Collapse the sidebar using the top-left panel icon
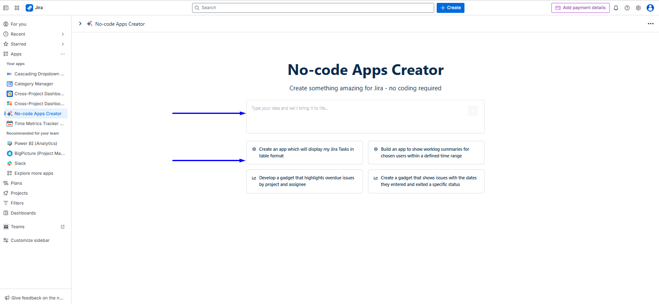This screenshot has height=304, width=659. (6, 8)
